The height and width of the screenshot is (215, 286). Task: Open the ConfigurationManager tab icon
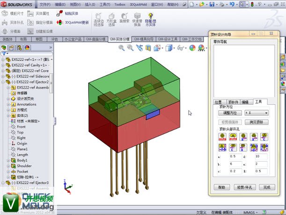tap(19, 47)
